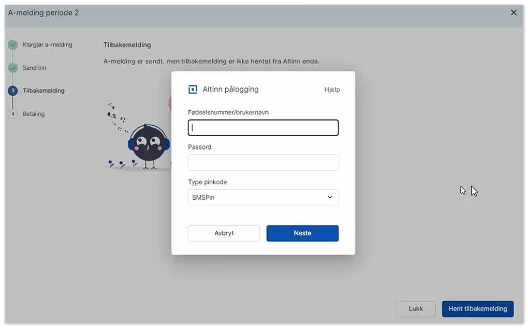
Task: Focus the Fødselsnummer/brukernavn input field
Action: pos(263,128)
